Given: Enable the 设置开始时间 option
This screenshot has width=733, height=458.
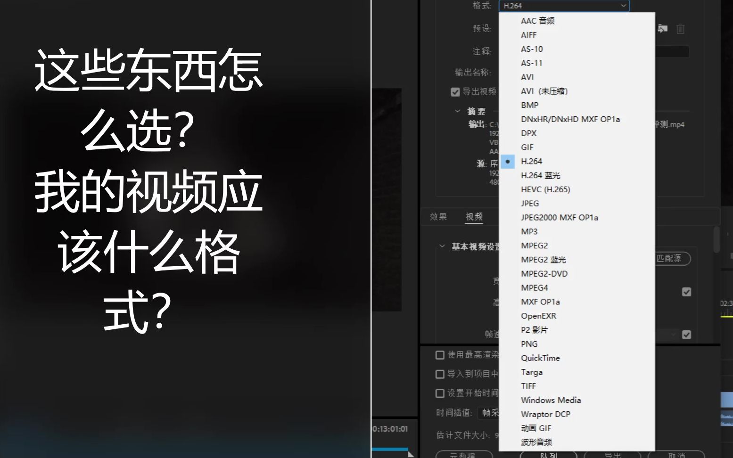Looking at the screenshot, I should tap(439, 393).
